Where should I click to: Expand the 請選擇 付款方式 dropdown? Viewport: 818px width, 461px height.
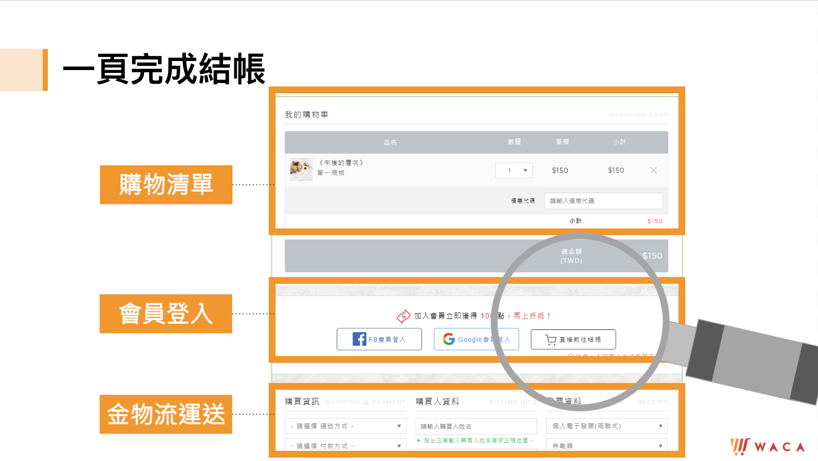click(x=345, y=445)
